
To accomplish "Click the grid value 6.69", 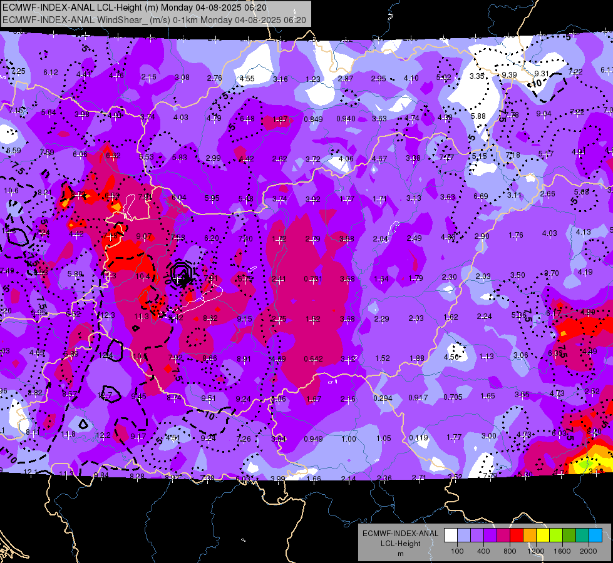I will (x=481, y=196).
